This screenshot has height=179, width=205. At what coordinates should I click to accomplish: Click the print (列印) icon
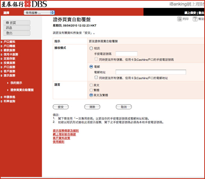tap(180, 19)
